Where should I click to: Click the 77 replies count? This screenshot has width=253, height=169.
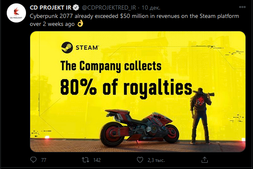click(44, 160)
